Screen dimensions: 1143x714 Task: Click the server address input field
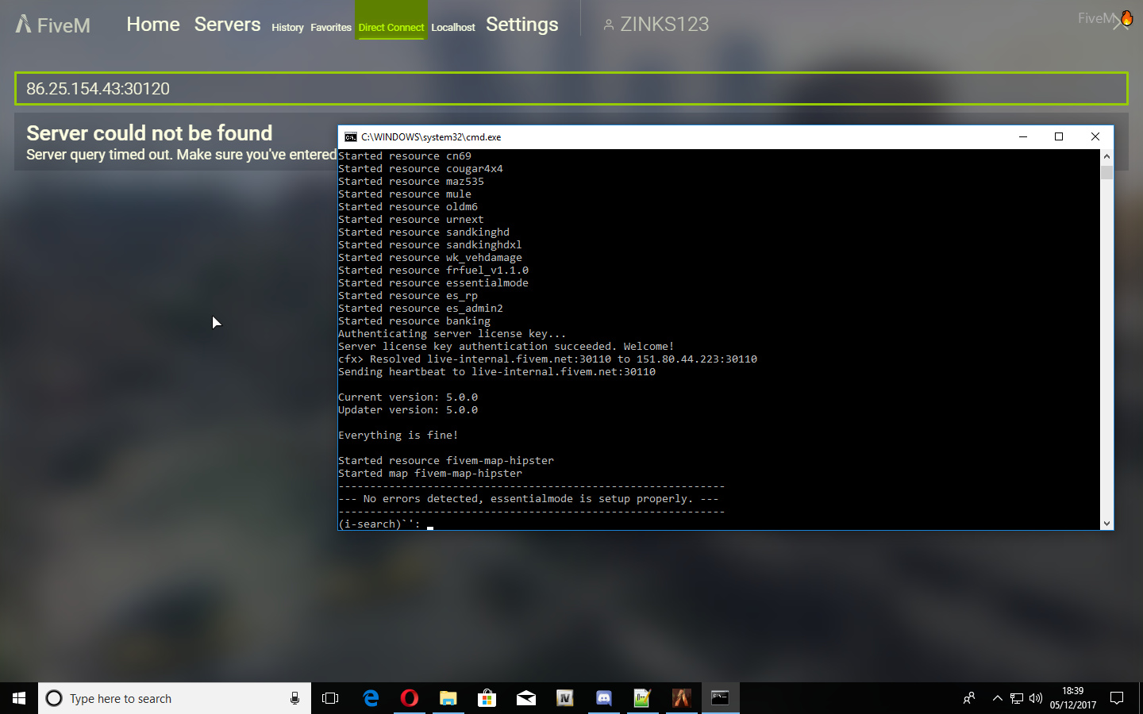571,88
